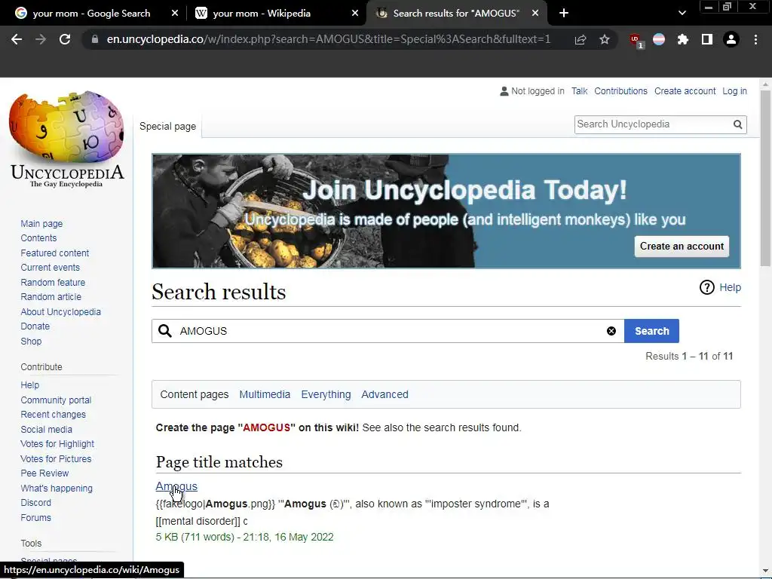The width and height of the screenshot is (772, 579).
Task: Open Random article in sidebar
Action: point(51,297)
